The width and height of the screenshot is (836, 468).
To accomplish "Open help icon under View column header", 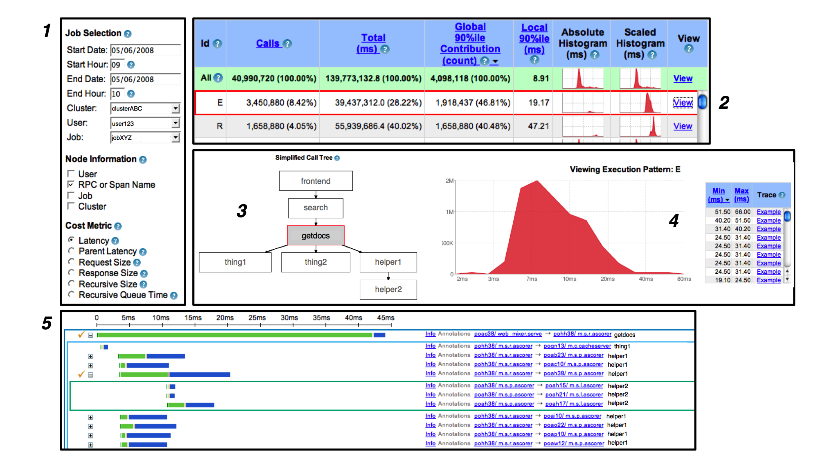I will click(689, 49).
